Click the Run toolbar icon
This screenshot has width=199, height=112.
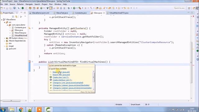pyautogui.click(x=74, y=8)
